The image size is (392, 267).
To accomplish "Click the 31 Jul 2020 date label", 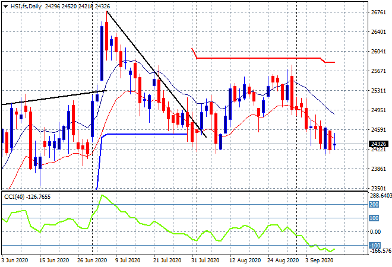I will 206,260.
